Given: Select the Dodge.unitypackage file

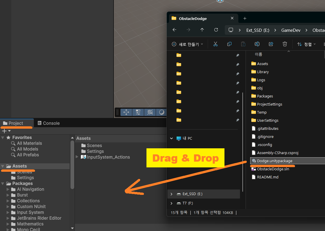Looking at the screenshot, I should tap(287, 161).
